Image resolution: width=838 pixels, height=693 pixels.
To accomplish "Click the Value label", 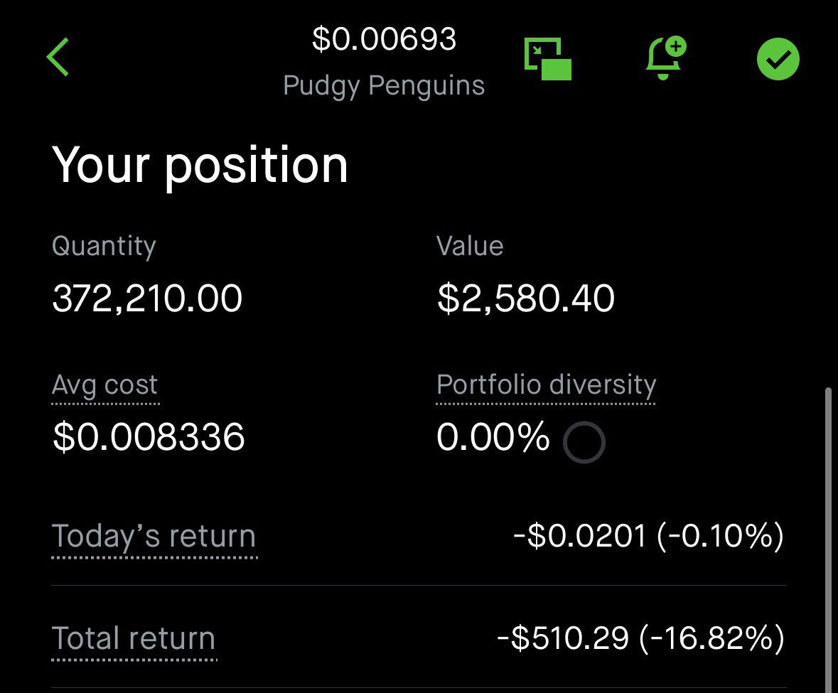I will pos(470,247).
